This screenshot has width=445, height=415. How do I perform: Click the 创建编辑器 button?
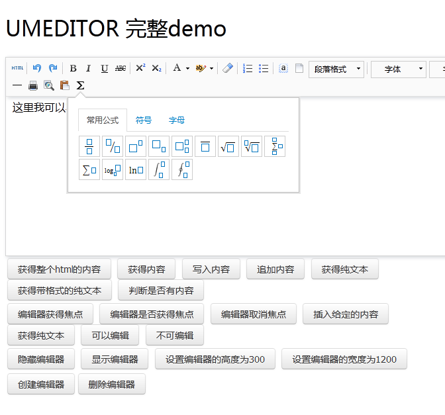(41, 384)
